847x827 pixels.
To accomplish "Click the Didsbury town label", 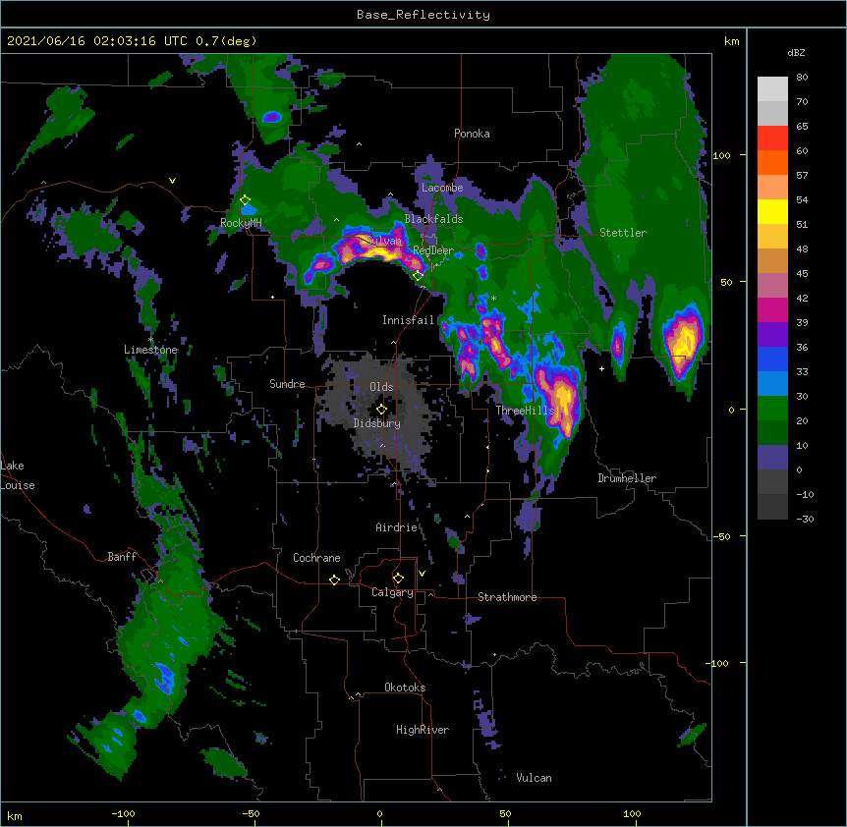I will pyautogui.click(x=377, y=423).
